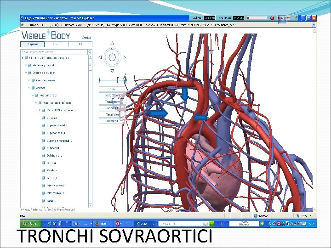This screenshot has width=331, height=248.
Task: Click the cube icon beside Maxillary
Action: pos(43,170)
